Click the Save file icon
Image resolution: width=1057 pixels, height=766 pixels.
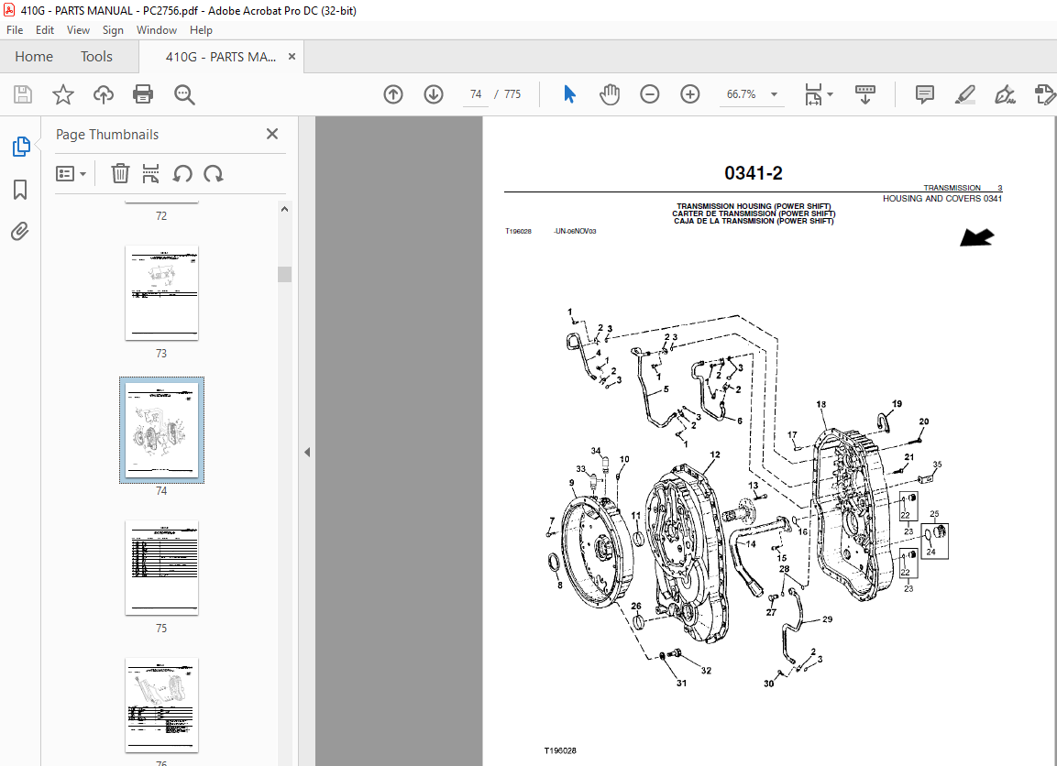click(x=22, y=94)
